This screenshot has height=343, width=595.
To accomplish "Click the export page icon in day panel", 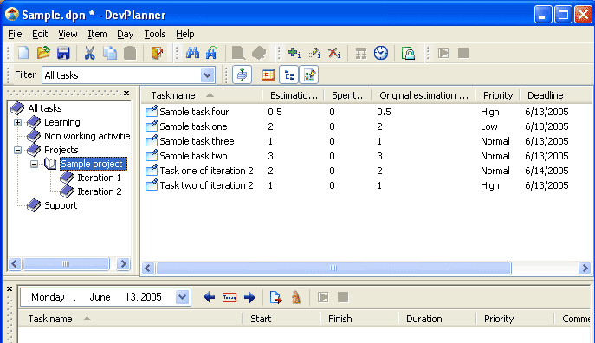I will pos(276,297).
